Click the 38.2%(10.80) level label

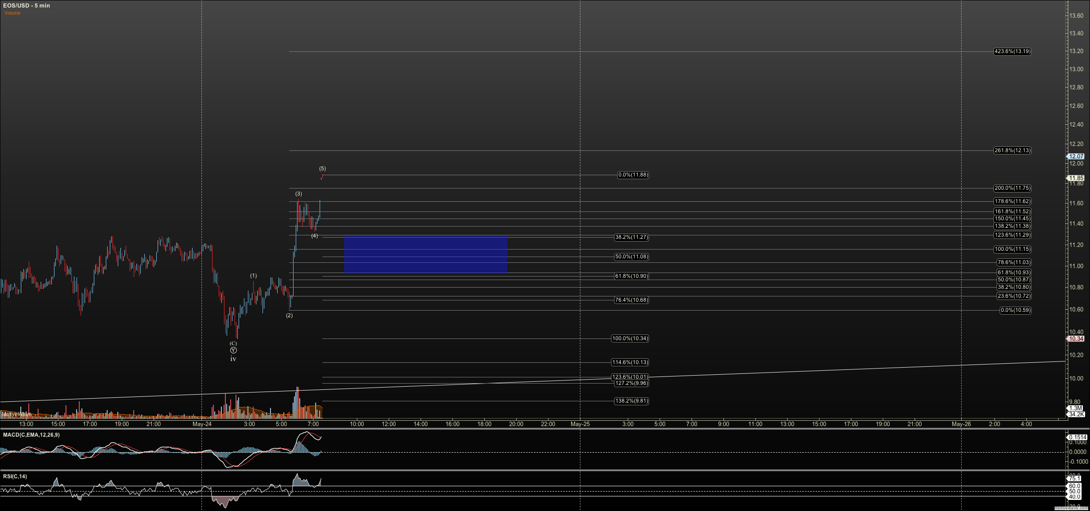pyautogui.click(x=1014, y=287)
